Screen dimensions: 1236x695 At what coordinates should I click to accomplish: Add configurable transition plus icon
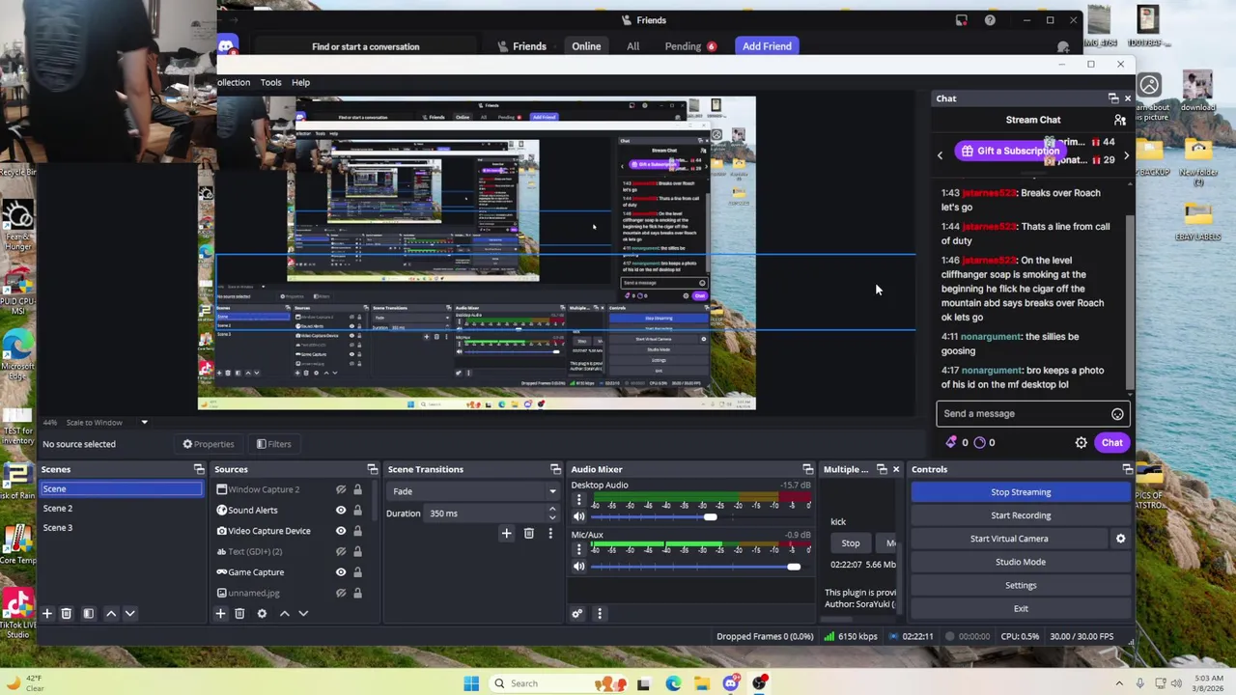(506, 533)
